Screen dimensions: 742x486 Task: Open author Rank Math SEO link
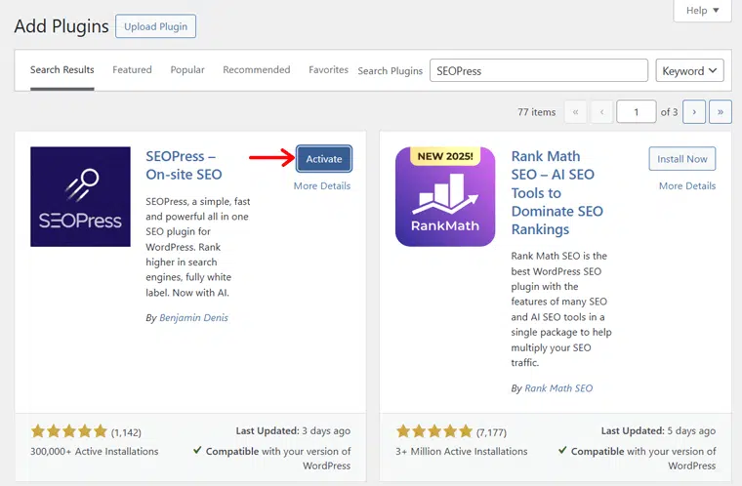(x=558, y=388)
